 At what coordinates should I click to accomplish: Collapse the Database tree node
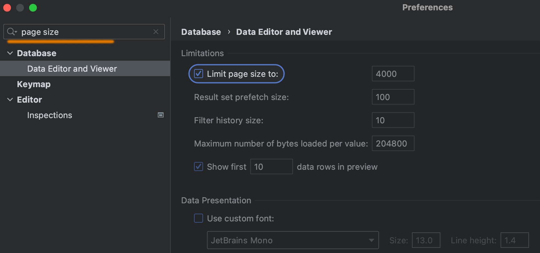(x=10, y=53)
